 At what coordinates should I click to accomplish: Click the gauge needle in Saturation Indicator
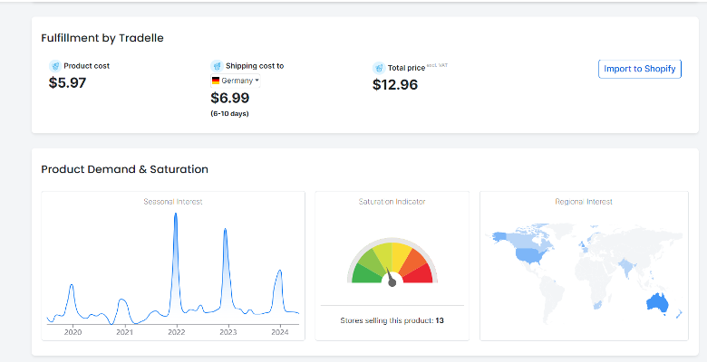tap(391, 277)
